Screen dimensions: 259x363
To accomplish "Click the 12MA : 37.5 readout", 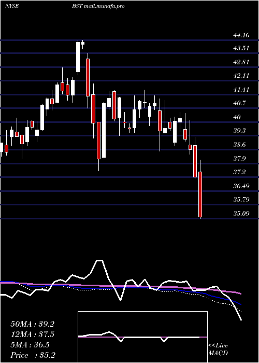I will tap(33, 334).
